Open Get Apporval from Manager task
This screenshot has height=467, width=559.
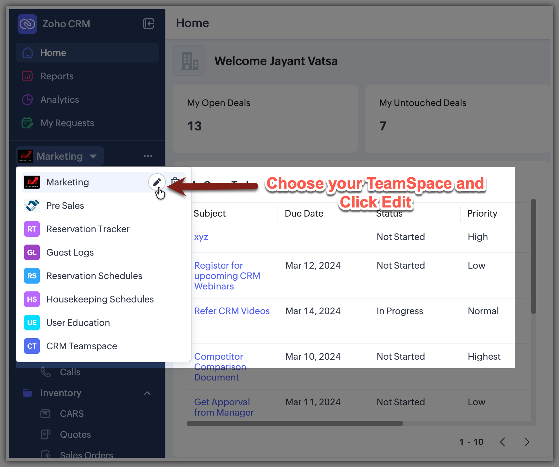tap(224, 407)
